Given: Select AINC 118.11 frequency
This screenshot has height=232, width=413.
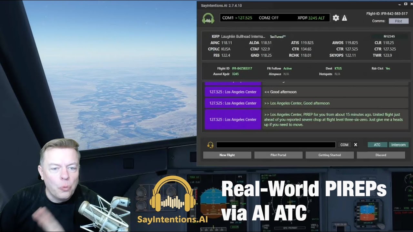Looking at the screenshot, I should point(221,43).
